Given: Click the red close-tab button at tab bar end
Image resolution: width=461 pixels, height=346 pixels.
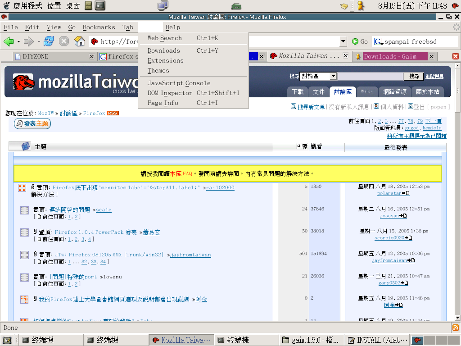Looking at the screenshot, I should point(456,56).
